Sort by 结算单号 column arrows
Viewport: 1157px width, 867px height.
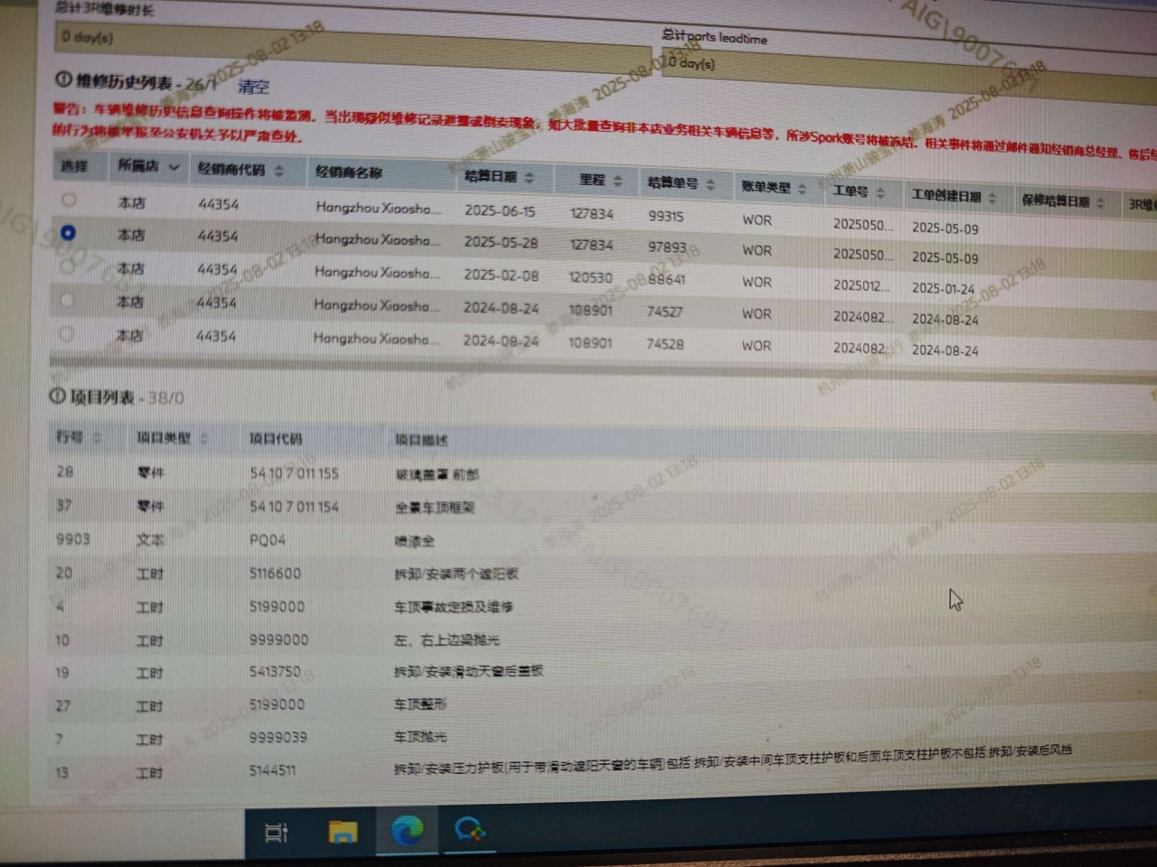710,184
